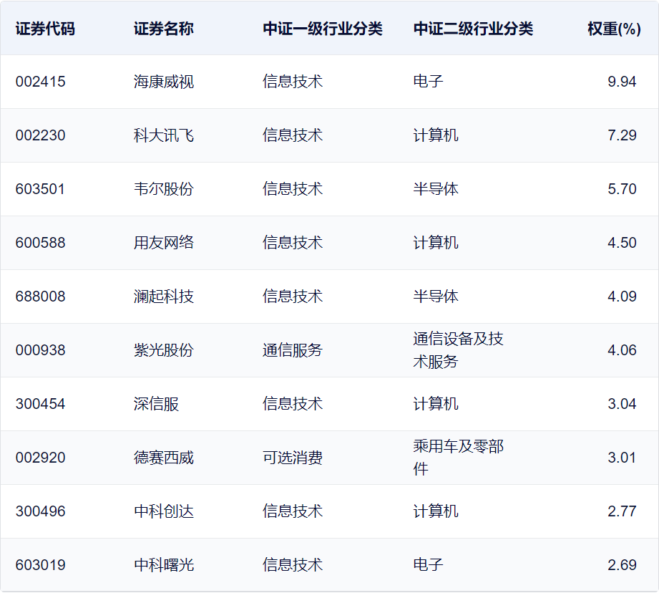Click the 证券代码 column header
Viewport: 659px width, 593px height.
45,29
